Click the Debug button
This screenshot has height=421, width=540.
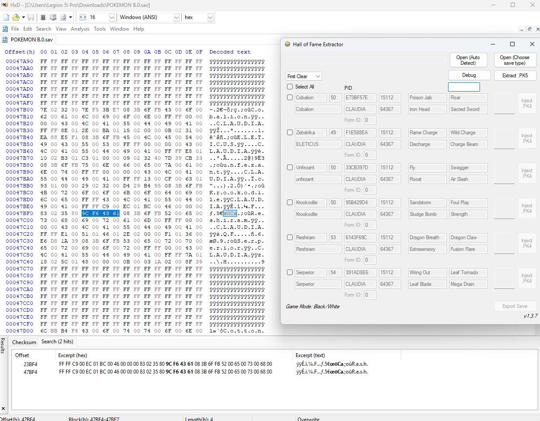pos(469,75)
